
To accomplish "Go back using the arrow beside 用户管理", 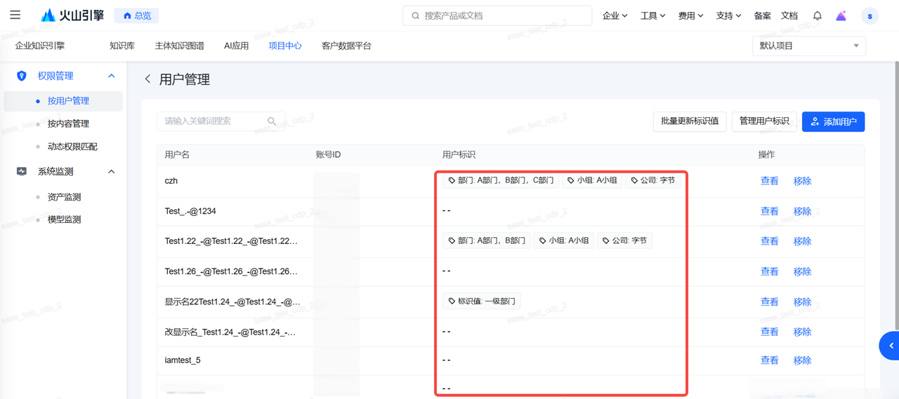I will tap(147, 79).
